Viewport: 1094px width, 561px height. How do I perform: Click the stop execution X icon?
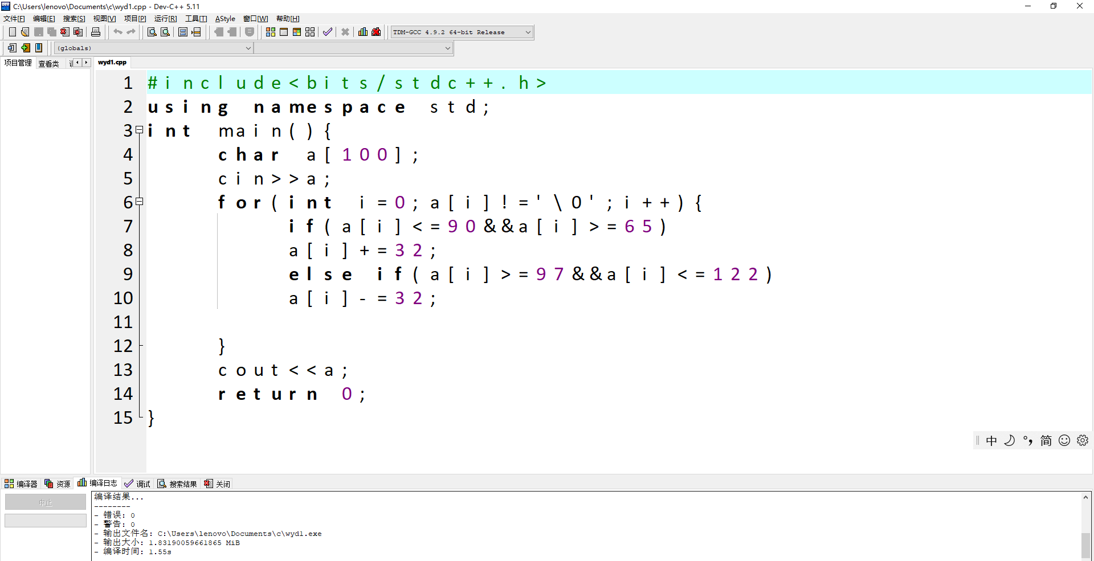(x=345, y=32)
